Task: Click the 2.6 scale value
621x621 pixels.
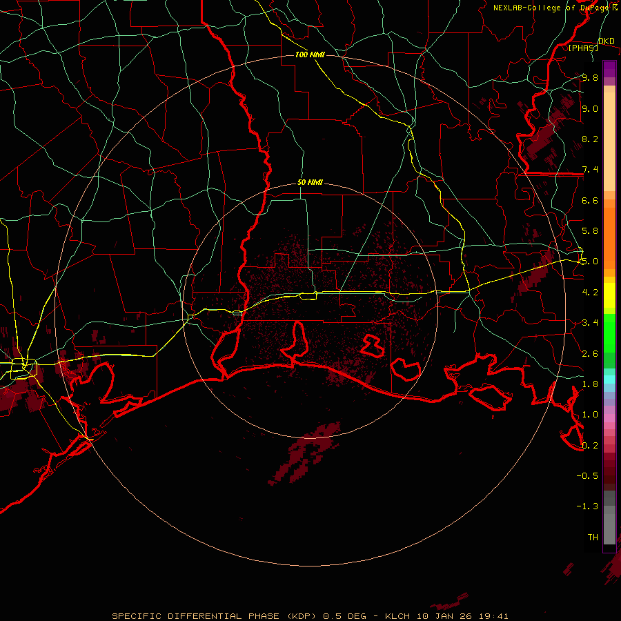Action: coord(590,353)
